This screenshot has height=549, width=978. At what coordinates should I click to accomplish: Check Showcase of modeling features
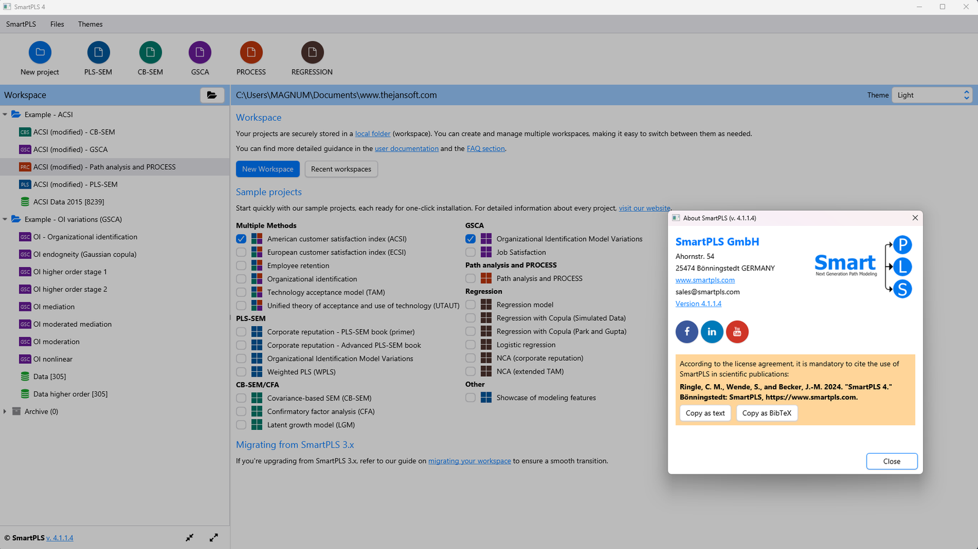(471, 398)
